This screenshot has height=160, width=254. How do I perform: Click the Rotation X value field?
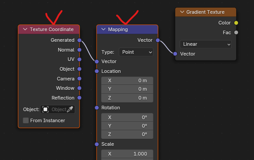pos(127,117)
